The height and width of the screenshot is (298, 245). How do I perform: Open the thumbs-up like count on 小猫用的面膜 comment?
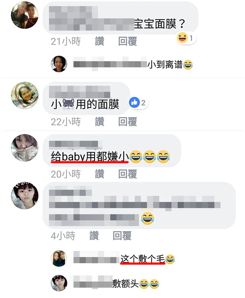[x=138, y=103]
